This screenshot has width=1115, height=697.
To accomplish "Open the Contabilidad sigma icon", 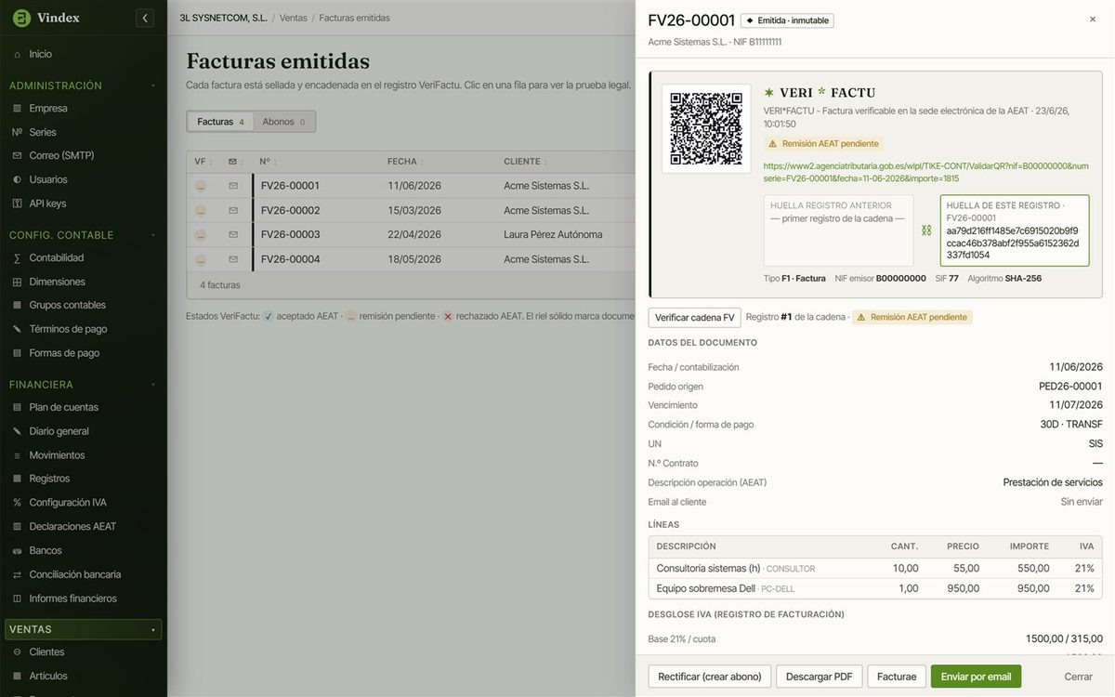I will click(x=17, y=258).
